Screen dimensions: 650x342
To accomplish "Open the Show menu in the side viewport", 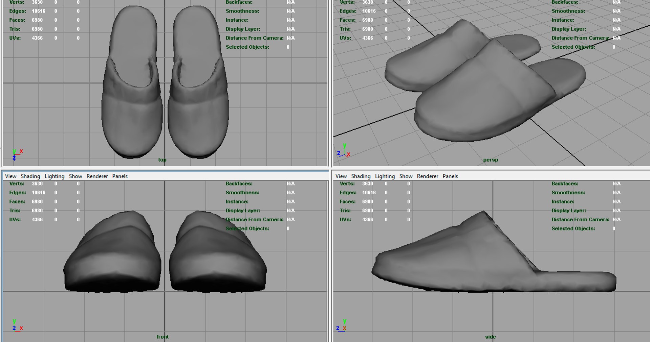I will [406, 176].
